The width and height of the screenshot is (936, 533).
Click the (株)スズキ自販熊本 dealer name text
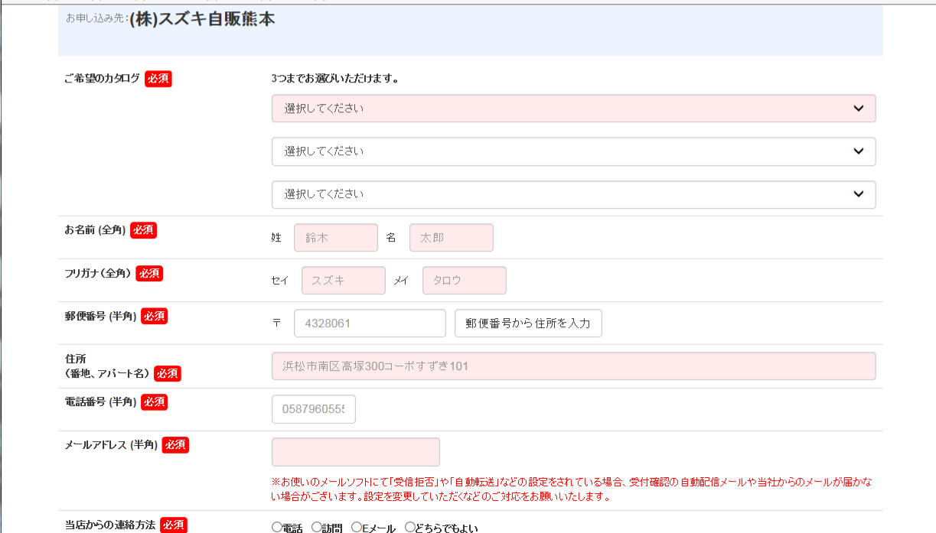click(203, 21)
